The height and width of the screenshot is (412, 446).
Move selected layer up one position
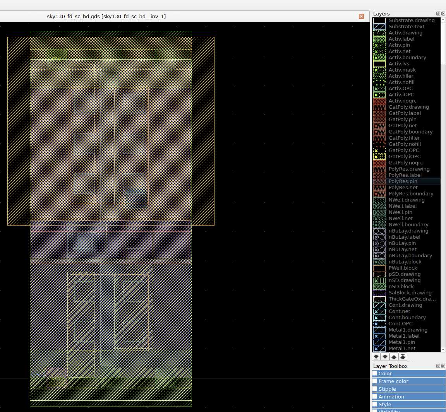(394, 357)
